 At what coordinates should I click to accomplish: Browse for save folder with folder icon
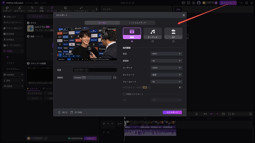click(x=115, y=78)
